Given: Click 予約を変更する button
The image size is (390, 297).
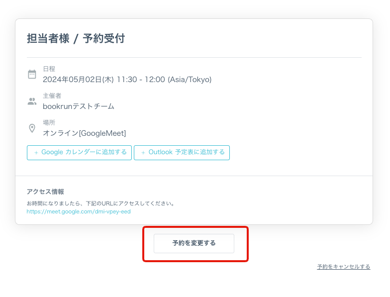Looking at the screenshot, I should tap(194, 243).
